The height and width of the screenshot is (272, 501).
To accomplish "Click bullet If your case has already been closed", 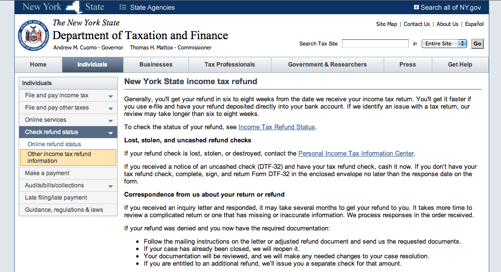I will (221, 249).
